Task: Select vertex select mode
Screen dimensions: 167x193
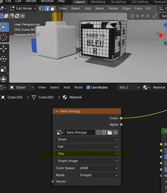Action: click(x=41, y=8)
